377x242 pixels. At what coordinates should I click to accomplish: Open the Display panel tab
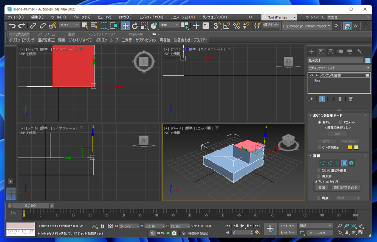(350, 51)
